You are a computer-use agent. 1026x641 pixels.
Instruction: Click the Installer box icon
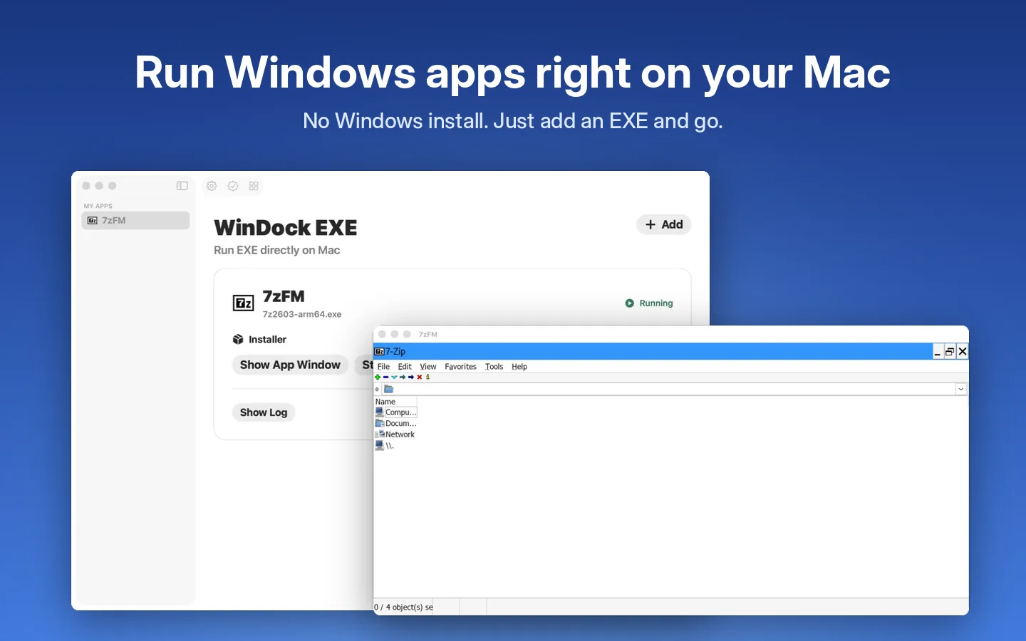(x=238, y=340)
